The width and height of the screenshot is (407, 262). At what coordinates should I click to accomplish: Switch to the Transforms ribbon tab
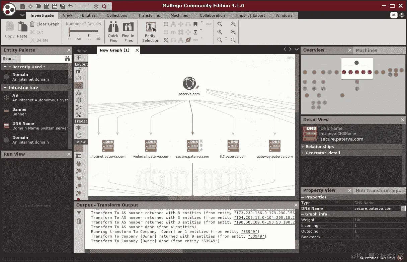pos(149,15)
